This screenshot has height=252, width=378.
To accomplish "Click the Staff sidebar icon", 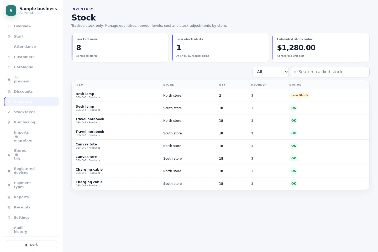I will point(9,36).
